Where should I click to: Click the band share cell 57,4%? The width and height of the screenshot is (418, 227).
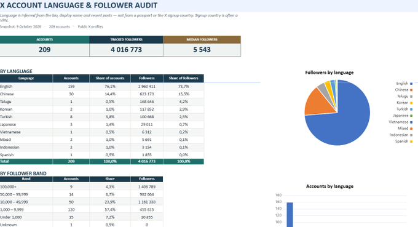click(x=110, y=210)
